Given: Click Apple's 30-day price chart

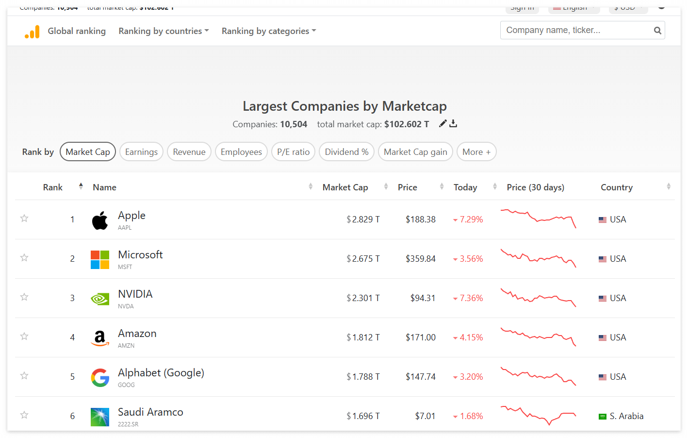Looking at the screenshot, I should pyautogui.click(x=538, y=218).
